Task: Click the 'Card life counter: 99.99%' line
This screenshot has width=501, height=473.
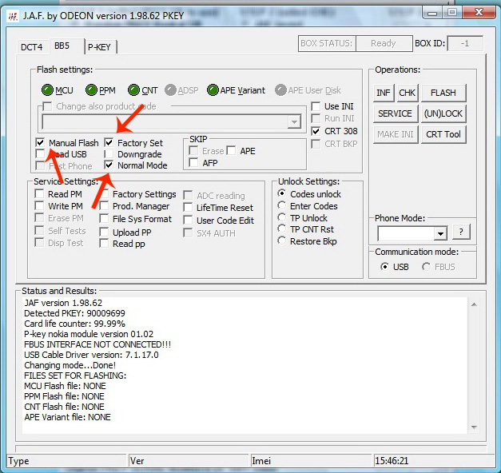Action: click(x=74, y=324)
